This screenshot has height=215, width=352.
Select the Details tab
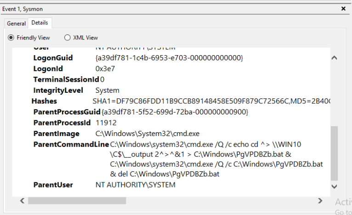coord(40,23)
